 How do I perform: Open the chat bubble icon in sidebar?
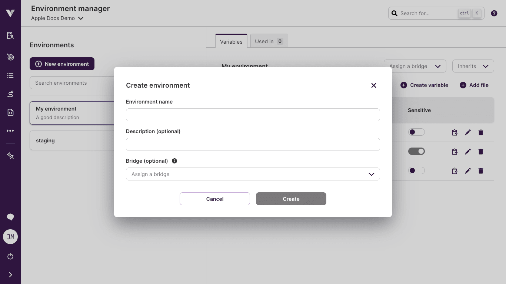point(10,217)
